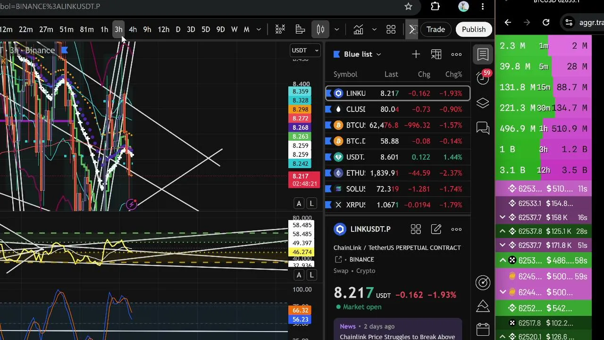Open the Blue list three-dot menu

point(456,55)
